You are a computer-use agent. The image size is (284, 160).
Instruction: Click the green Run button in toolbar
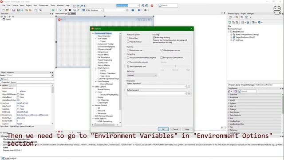53,10
